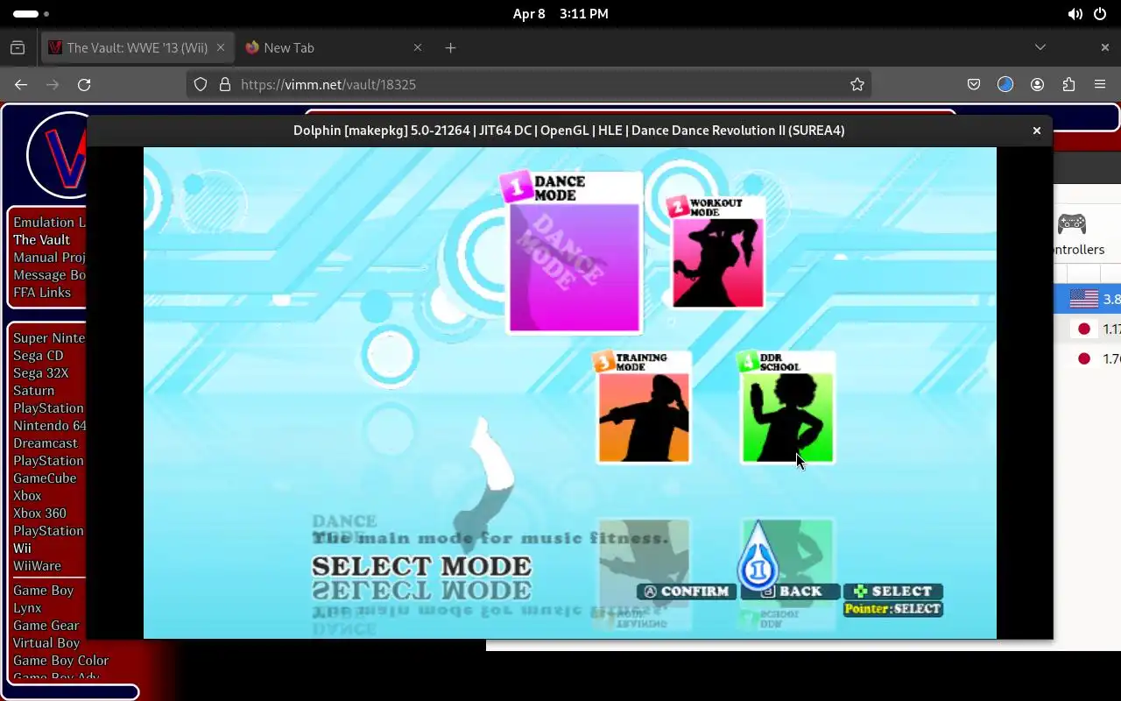Open the Emulation Lair sidebar link
The height and width of the screenshot is (701, 1121).
tap(49, 222)
